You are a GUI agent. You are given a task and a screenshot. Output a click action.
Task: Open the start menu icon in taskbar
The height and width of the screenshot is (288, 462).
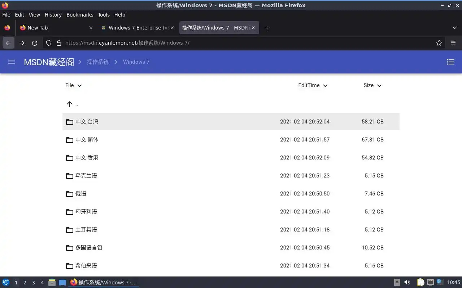[x=6, y=283]
